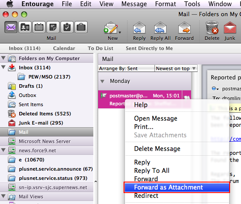Screen dimensions: 241x204
Task: Select Sent Directly to Me view
Action: (149, 48)
